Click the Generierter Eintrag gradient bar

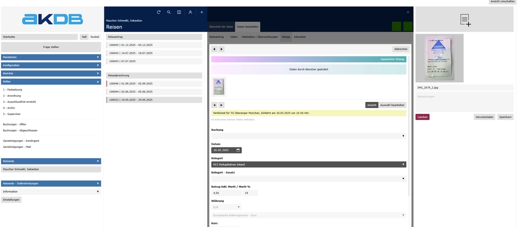[309, 59]
